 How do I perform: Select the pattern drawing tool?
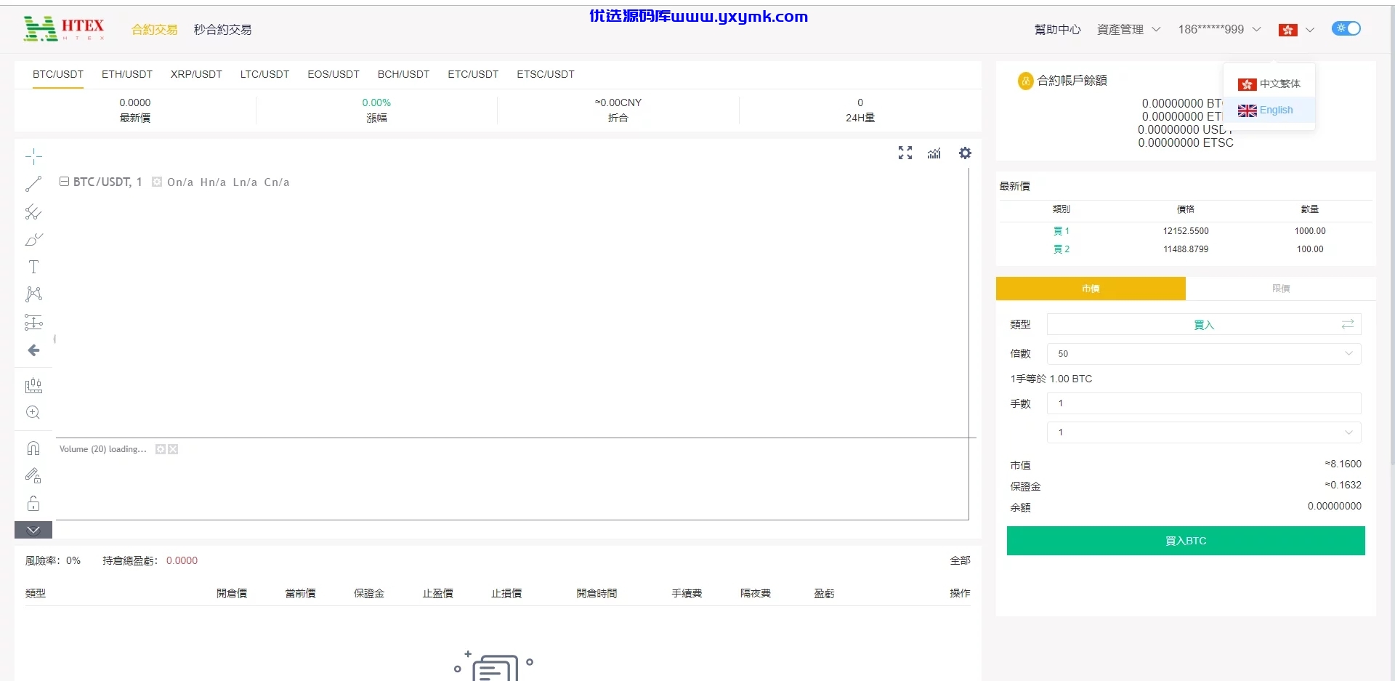point(33,294)
